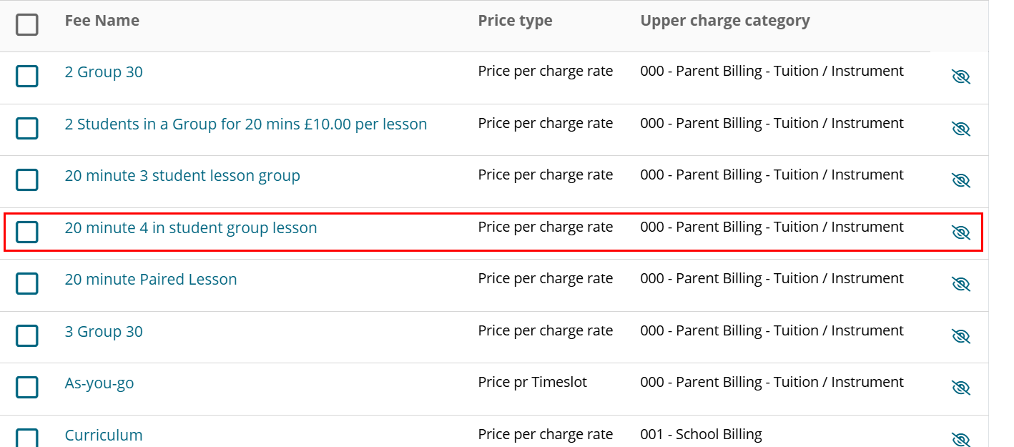Open the 20 minute 3 student lesson group link
This screenshot has height=447, width=1014.
coord(182,176)
